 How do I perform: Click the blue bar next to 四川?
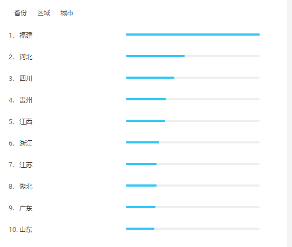150,78
